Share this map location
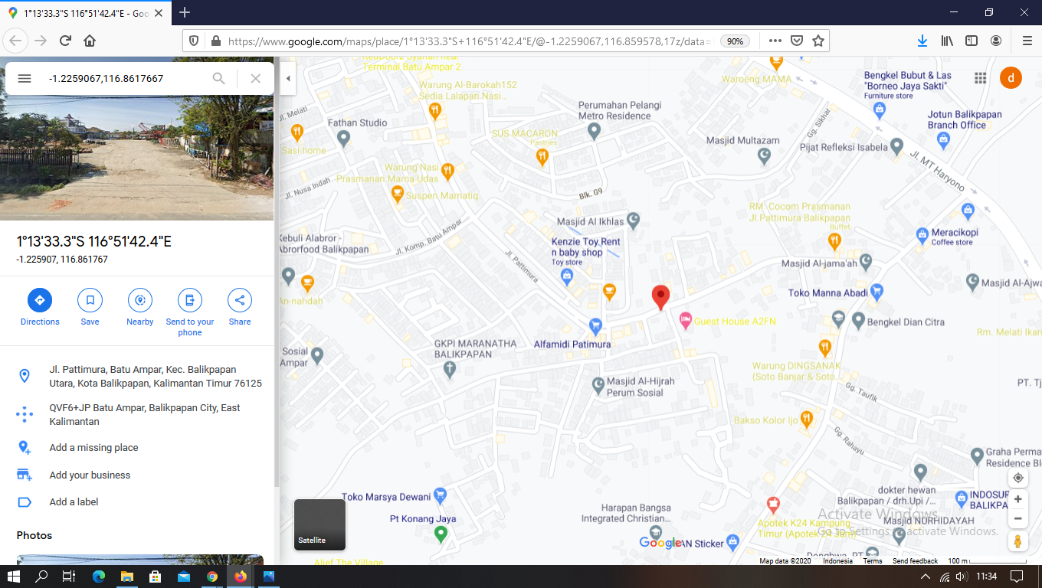Image resolution: width=1042 pixels, height=588 pixels. 240,300
